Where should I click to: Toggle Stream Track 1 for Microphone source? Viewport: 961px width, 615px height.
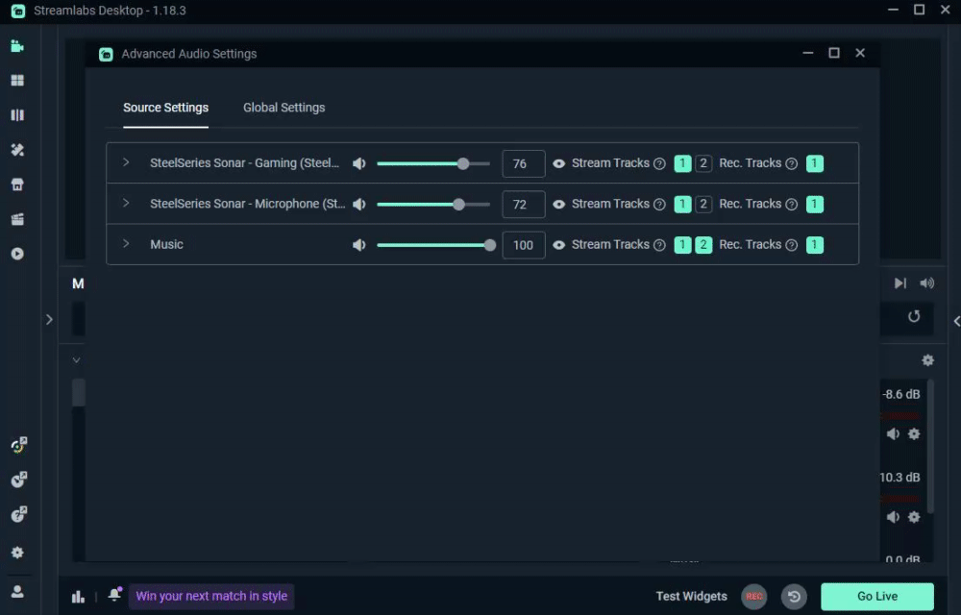pos(682,204)
